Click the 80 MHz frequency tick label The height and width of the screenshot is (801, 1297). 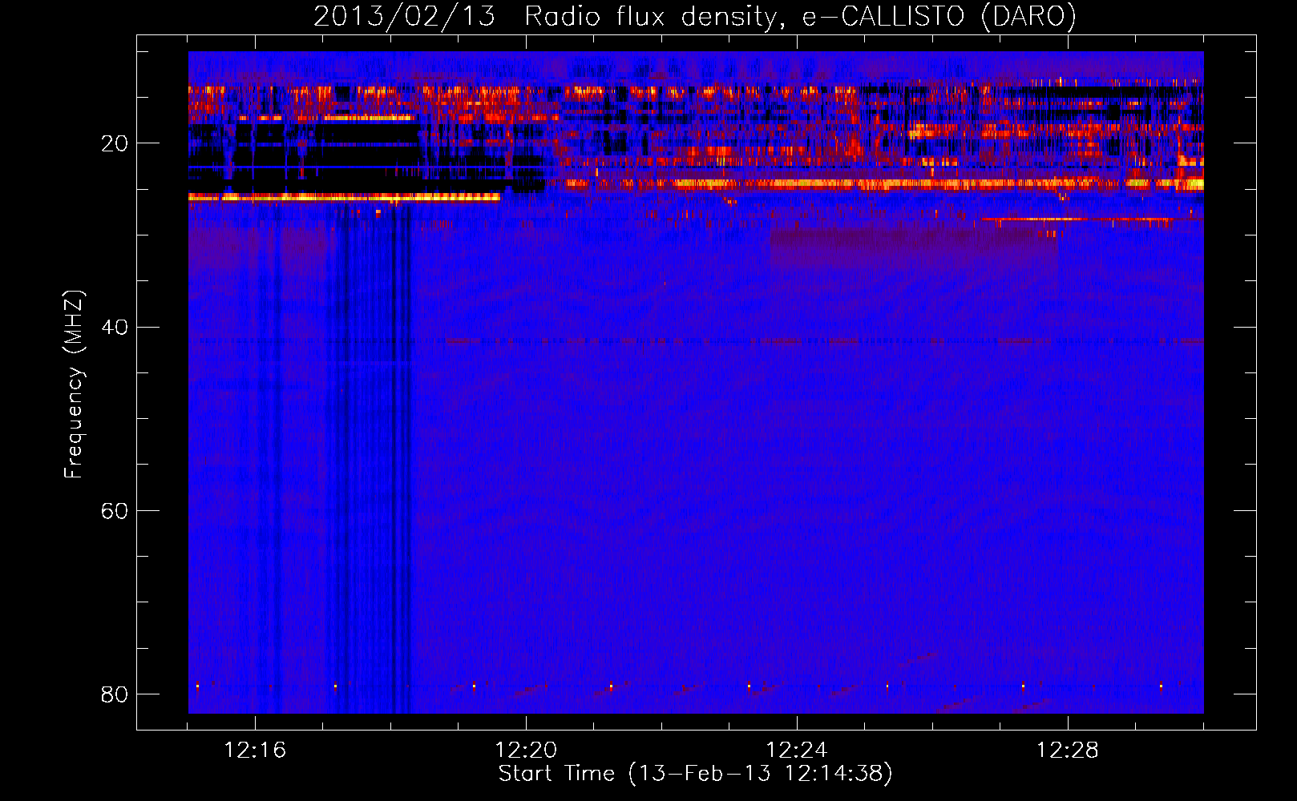tap(115, 694)
